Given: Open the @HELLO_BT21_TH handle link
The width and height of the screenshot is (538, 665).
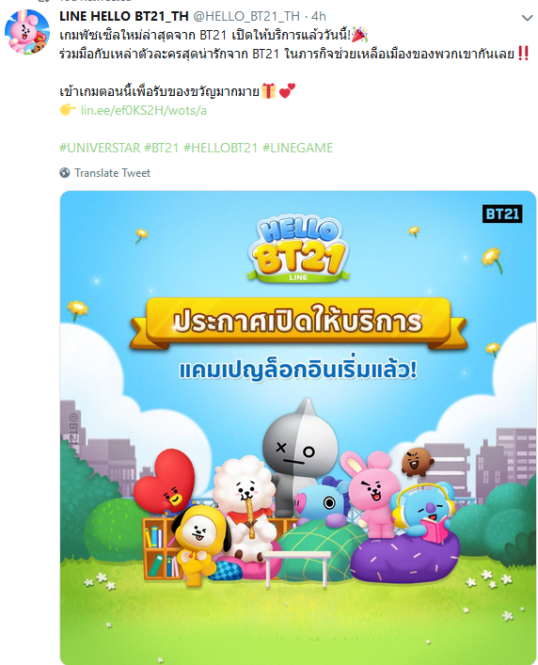Looking at the screenshot, I should click(x=246, y=16).
